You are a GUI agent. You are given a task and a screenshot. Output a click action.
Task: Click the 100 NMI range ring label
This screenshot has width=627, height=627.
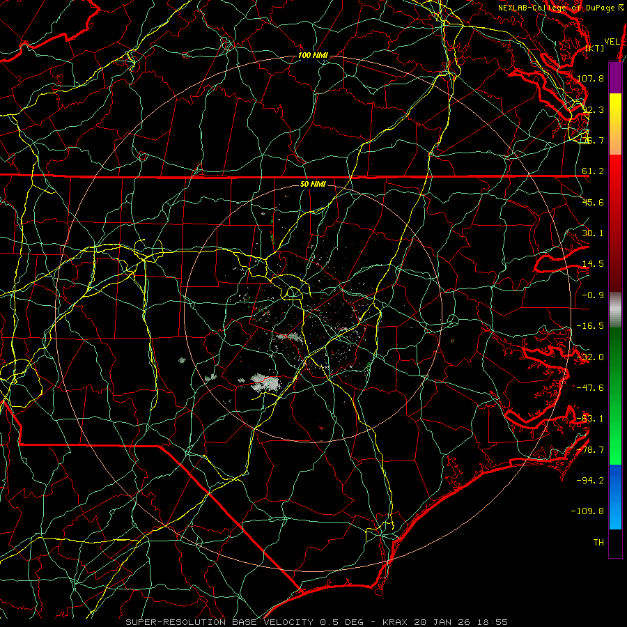coord(313,55)
